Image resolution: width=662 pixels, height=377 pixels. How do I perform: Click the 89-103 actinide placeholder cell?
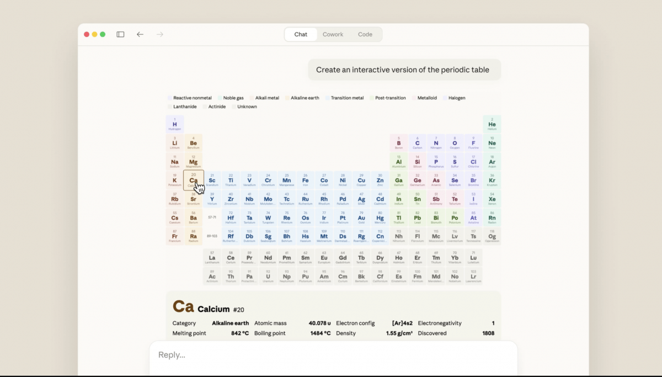[212, 236]
